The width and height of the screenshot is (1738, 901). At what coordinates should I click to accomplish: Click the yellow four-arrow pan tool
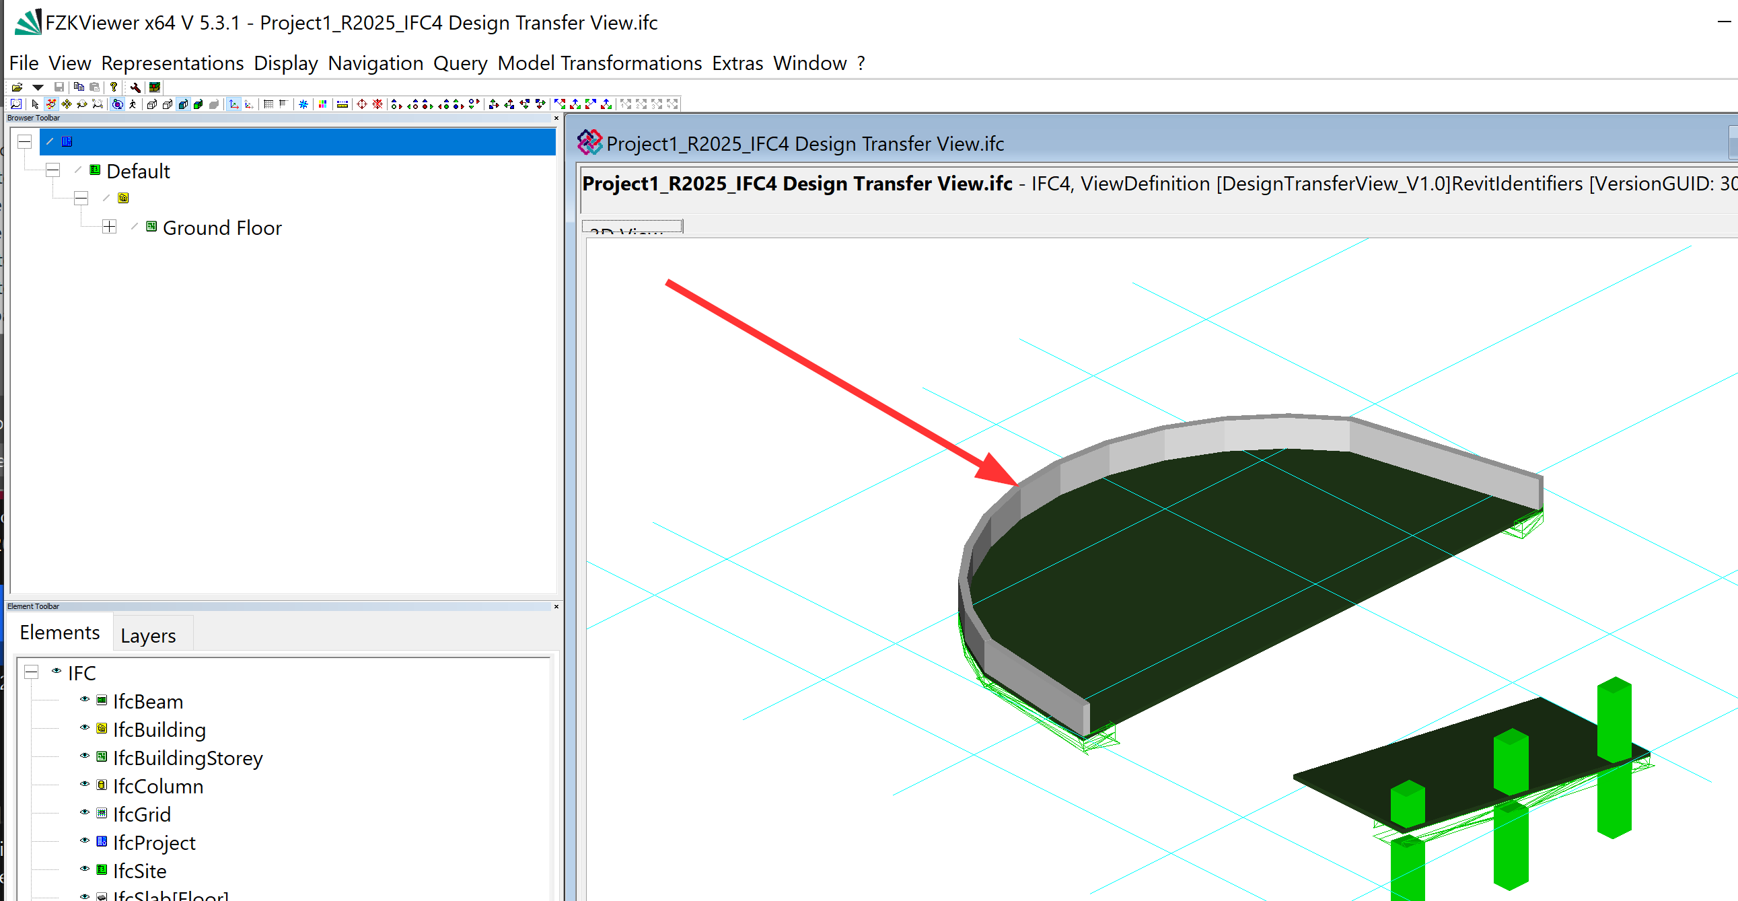point(66,104)
